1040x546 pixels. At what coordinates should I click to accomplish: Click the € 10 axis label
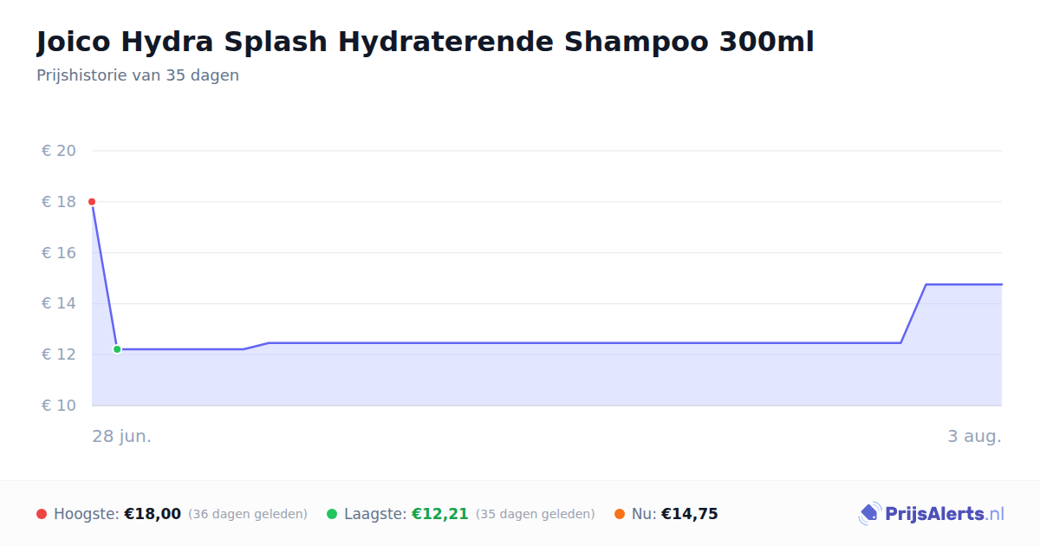tap(59, 406)
